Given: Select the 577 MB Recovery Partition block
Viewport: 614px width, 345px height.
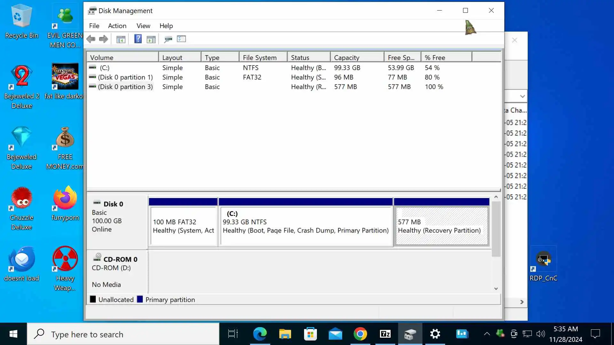Looking at the screenshot, I should (441, 226).
